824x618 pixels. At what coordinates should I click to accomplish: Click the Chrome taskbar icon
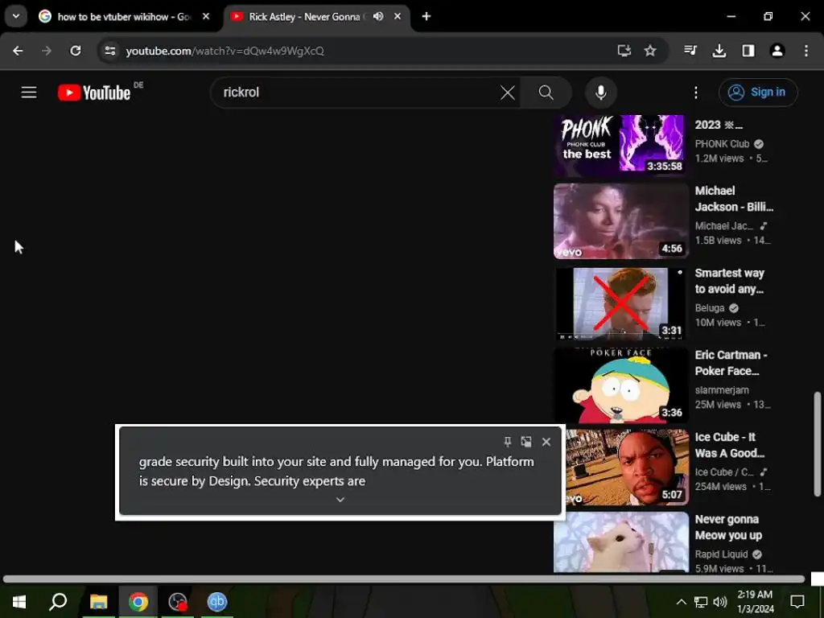click(138, 602)
